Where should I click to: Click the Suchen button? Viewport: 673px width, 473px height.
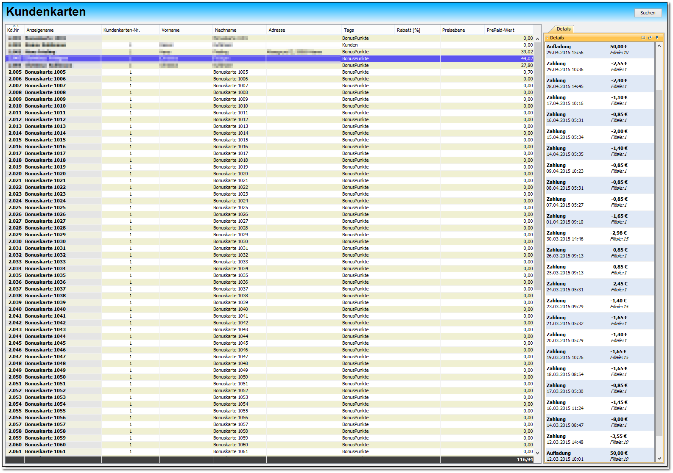click(x=648, y=13)
